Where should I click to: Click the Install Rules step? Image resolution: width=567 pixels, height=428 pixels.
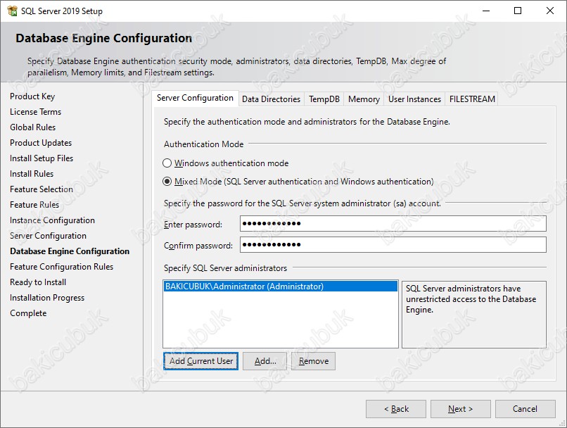pos(32,174)
